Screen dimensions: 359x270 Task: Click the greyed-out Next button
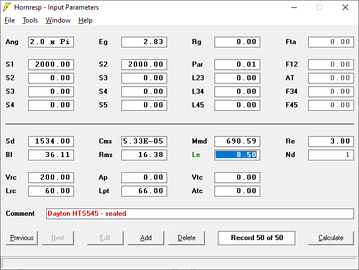58,238
